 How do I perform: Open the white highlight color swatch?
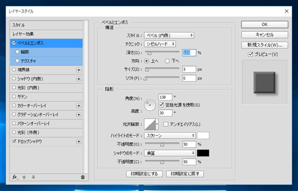click(x=203, y=135)
